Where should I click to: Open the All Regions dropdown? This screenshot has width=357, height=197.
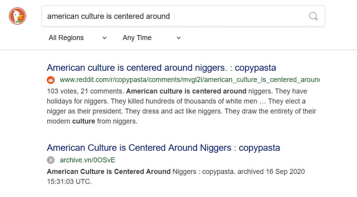tap(66, 38)
